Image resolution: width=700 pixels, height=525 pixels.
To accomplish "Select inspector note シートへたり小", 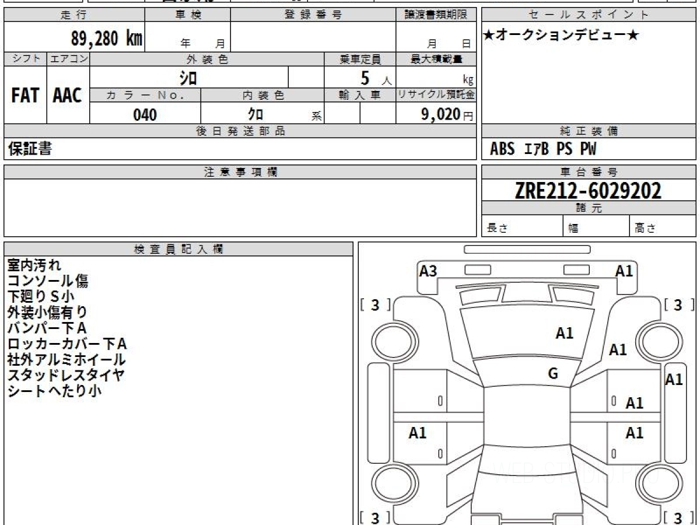I will pos(54,391).
